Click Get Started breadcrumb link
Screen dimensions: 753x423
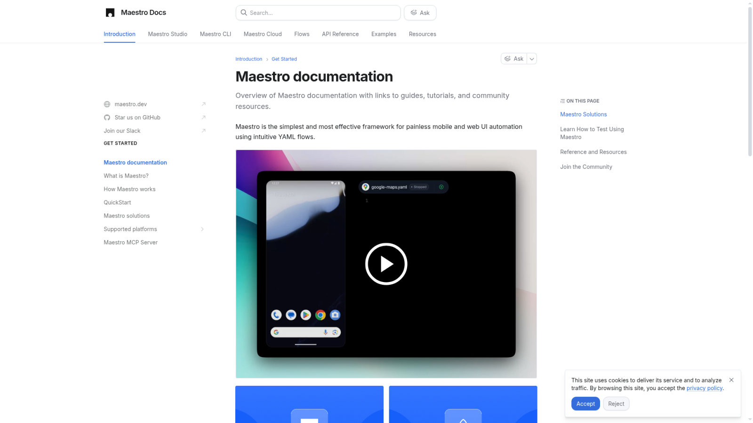(284, 59)
